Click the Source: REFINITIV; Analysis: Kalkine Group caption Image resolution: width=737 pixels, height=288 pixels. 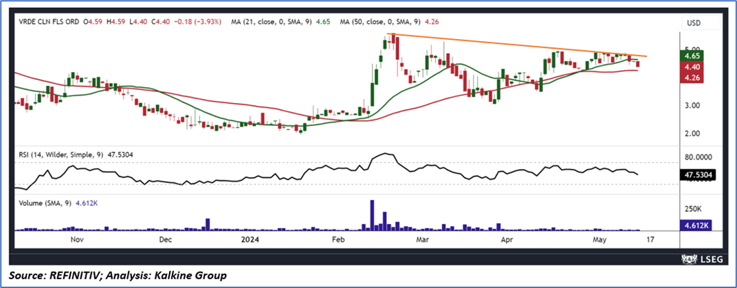click(117, 275)
